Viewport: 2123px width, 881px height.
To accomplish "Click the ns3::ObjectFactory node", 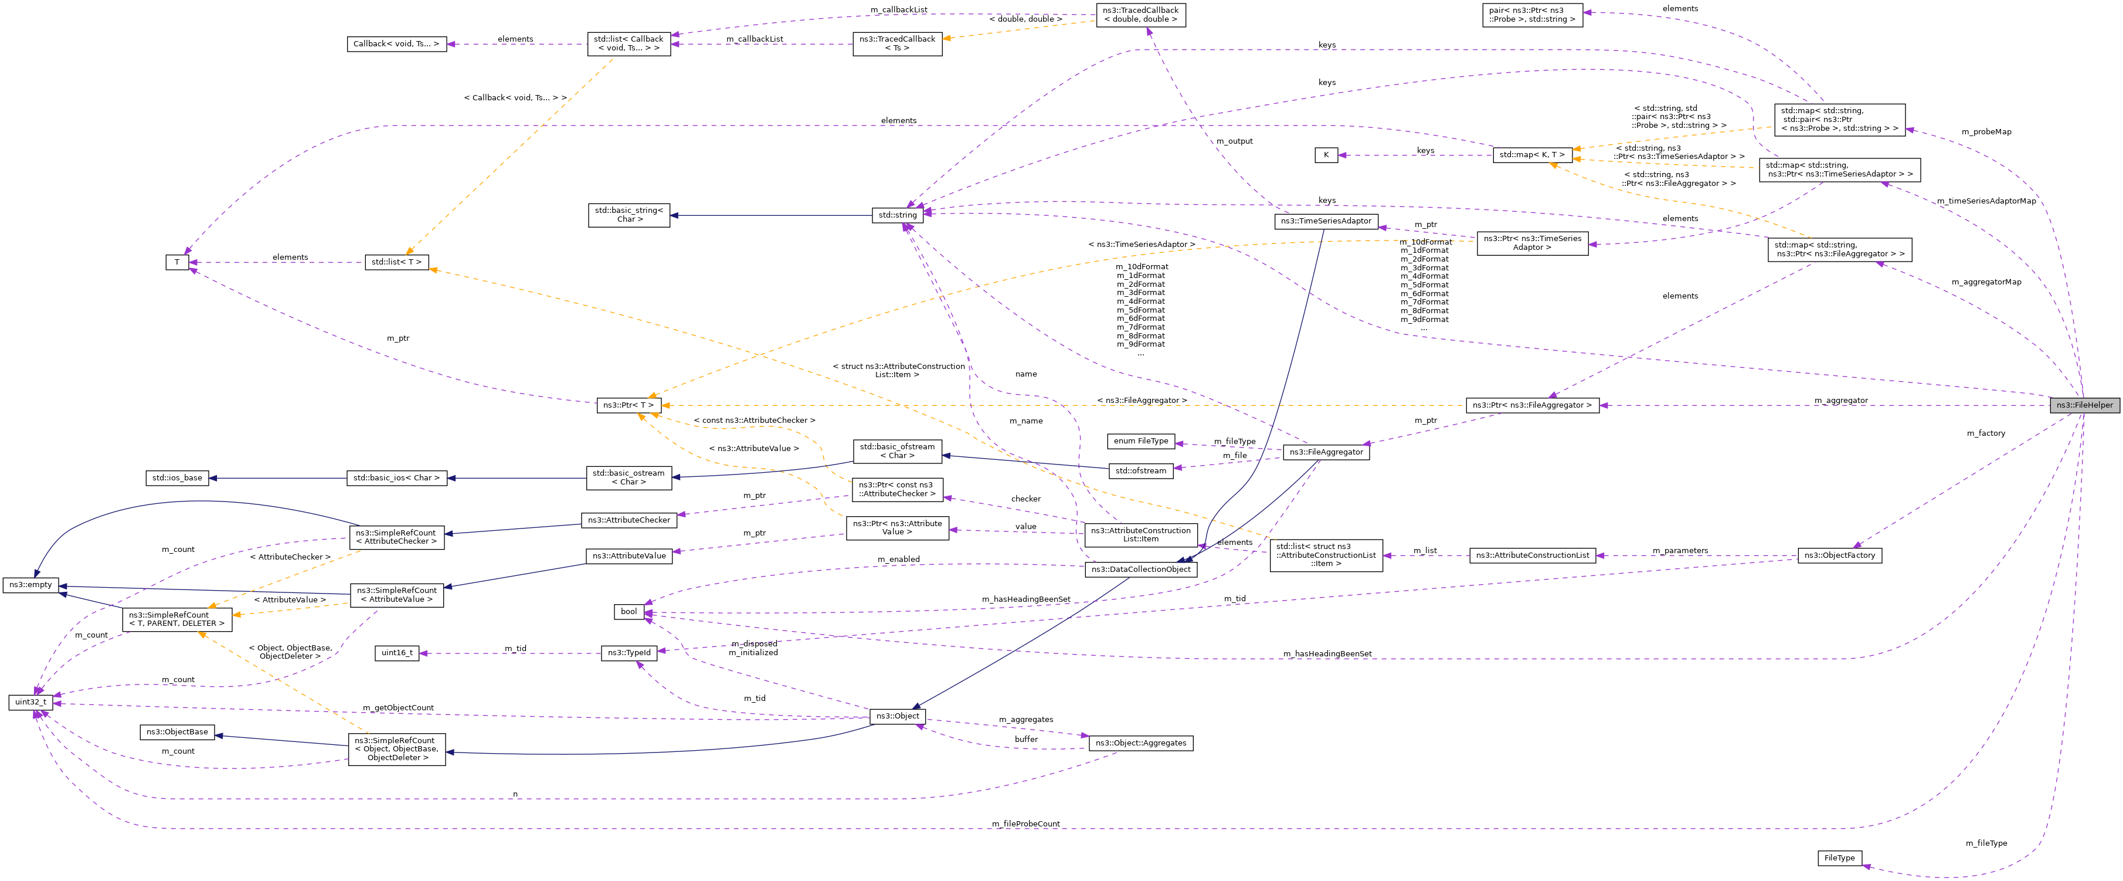I will coord(1839,555).
